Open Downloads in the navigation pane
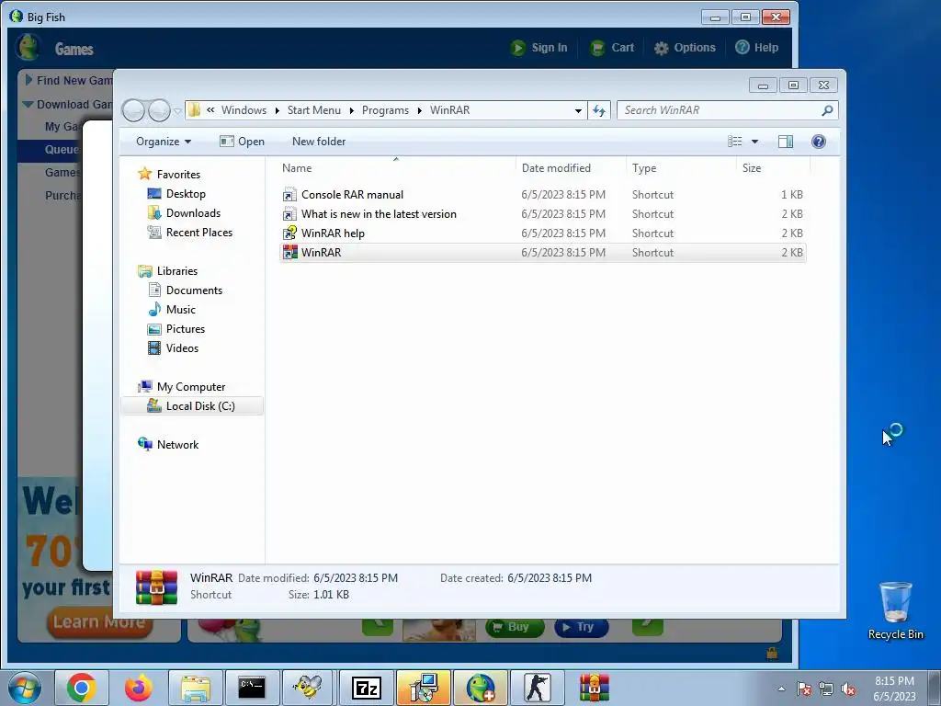This screenshot has width=941, height=706. tap(193, 213)
